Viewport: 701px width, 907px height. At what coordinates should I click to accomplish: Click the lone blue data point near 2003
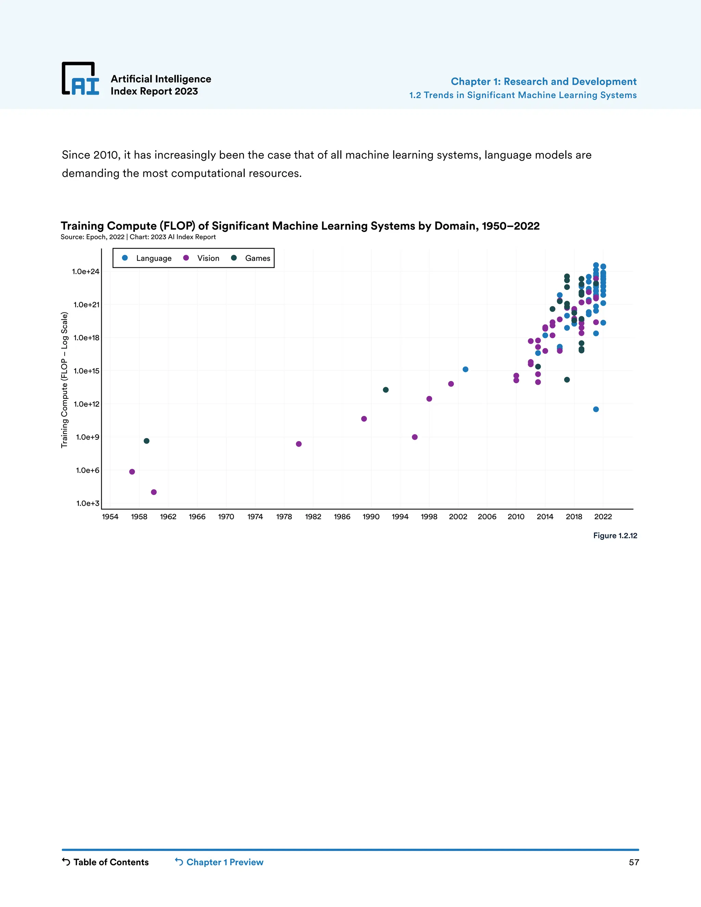(x=466, y=369)
